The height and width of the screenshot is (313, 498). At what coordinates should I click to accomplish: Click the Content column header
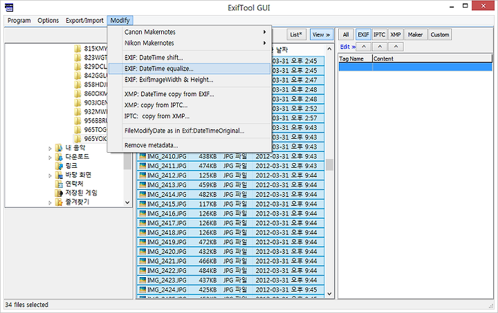432,59
